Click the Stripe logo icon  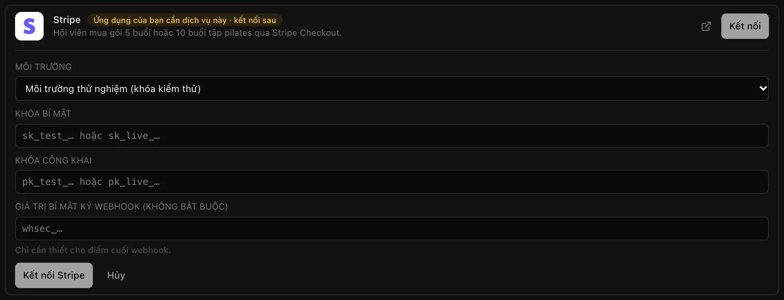pos(29,26)
